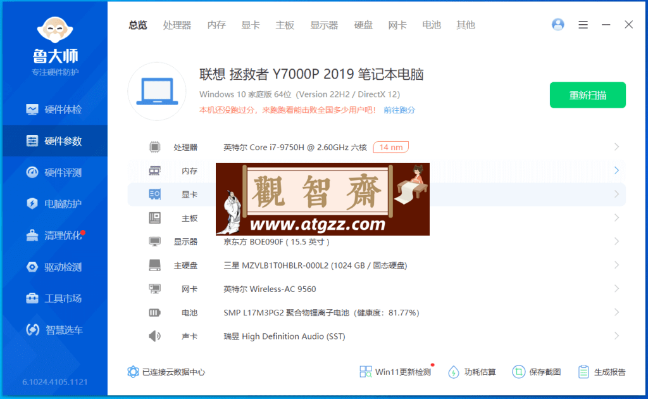Screen dimensions: 648x399
Task: Open 智慧选车 in the sidebar
Action: [x=54, y=329]
